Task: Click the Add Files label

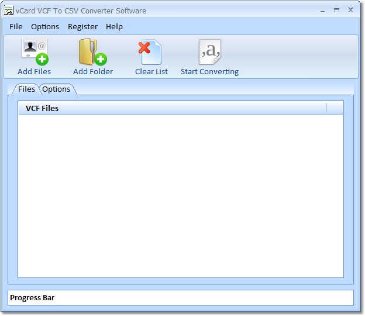Action: coord(34,72)
